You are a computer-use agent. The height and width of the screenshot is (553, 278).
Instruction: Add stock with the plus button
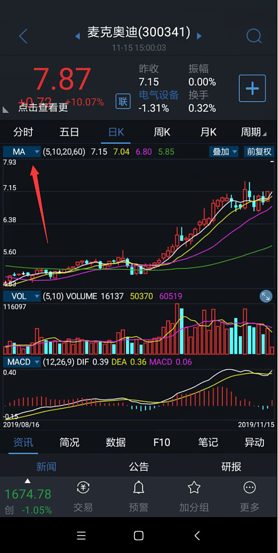pos(252,88)
